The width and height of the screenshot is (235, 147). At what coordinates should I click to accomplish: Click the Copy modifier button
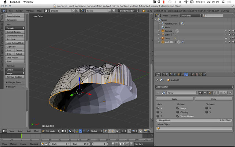pos(214,99)
